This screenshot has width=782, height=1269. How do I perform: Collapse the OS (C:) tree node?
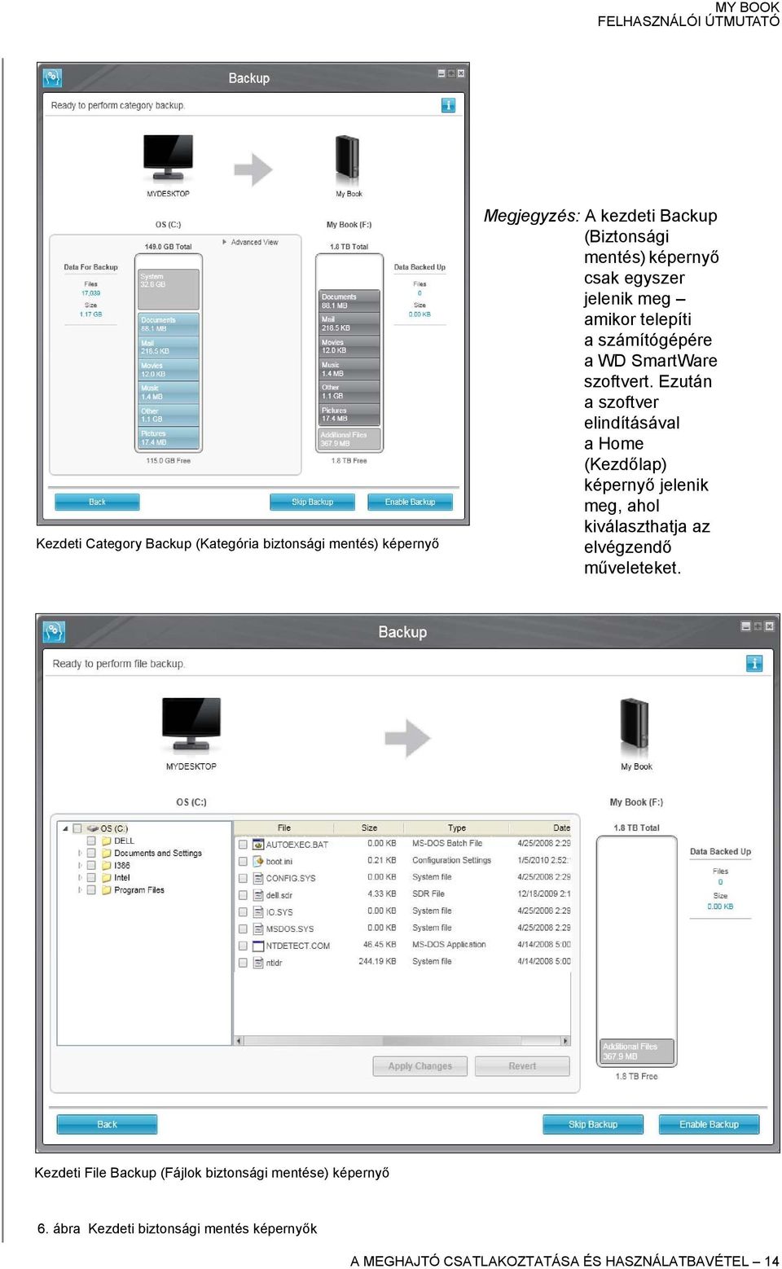click(x=65, y=828)
